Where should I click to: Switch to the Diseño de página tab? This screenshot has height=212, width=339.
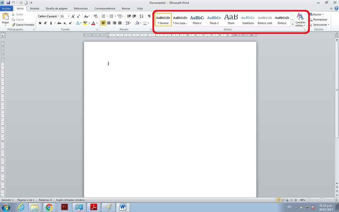(56, 8)
